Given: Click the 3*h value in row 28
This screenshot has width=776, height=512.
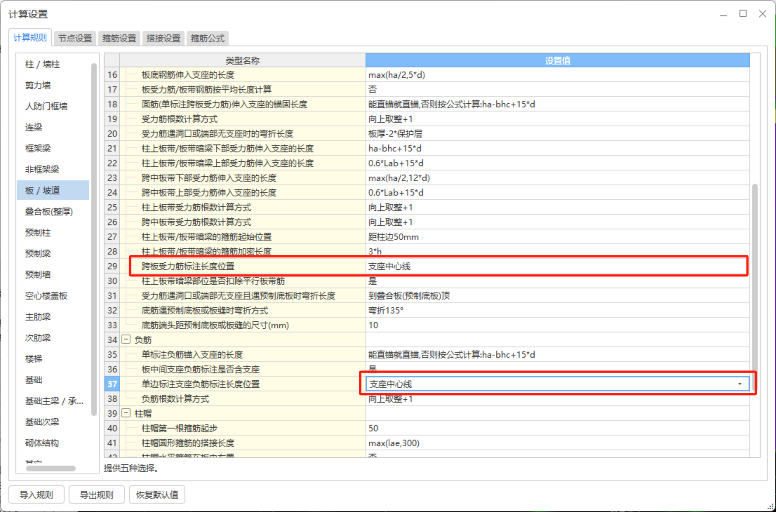Looking at the screenshot, I should (x=558, y=252).
